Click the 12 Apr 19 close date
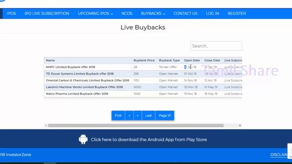292x164 pixels. pyautogui.click(x=210, y=81)
